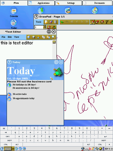Image resolution: width=113 pixels, height=151 pixels.
Task: Undo the last DrawPad stroke
Action: tap(62, 22)
